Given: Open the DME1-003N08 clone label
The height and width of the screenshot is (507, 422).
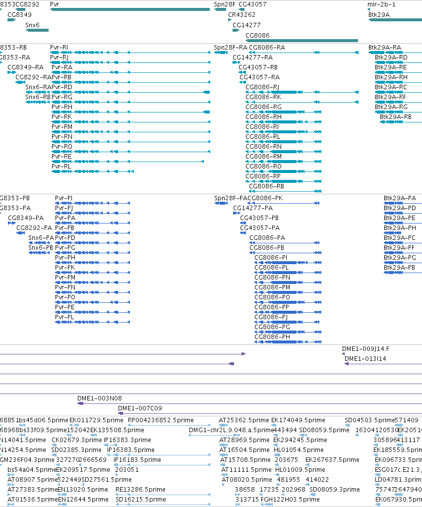Looking at the screenshot, I should [x=100, y=398].
